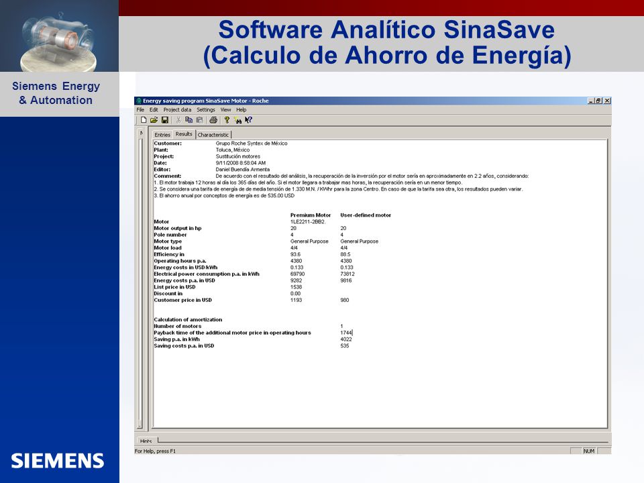This screenshot has height=483, width=644.
Task: Click the Paste clipboard icon
Action: coord(200,120)
